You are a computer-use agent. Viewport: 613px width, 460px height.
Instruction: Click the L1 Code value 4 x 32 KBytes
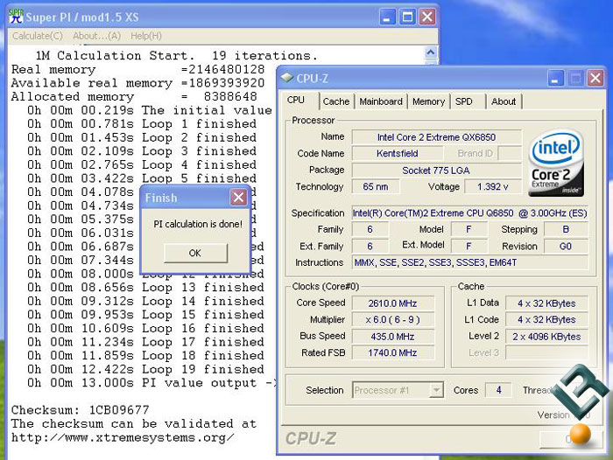546,320
